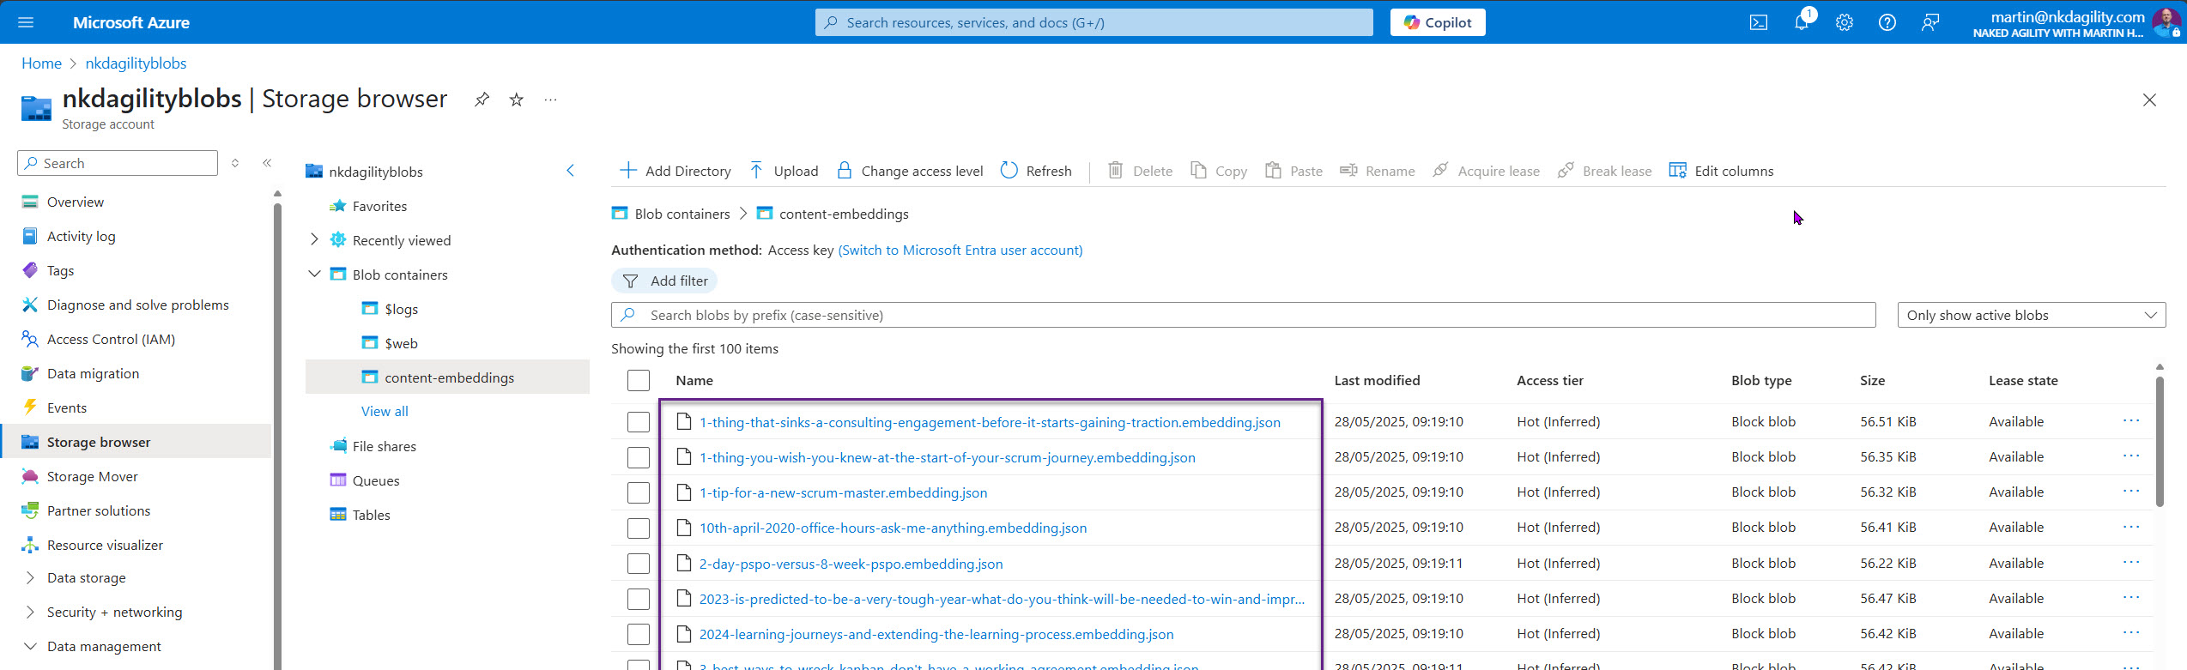Open the feedback icon in top bar

coord(1930,22)
